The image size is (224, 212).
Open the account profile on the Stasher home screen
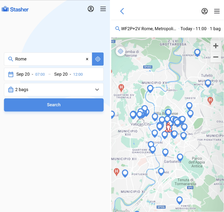pos(91,9)
